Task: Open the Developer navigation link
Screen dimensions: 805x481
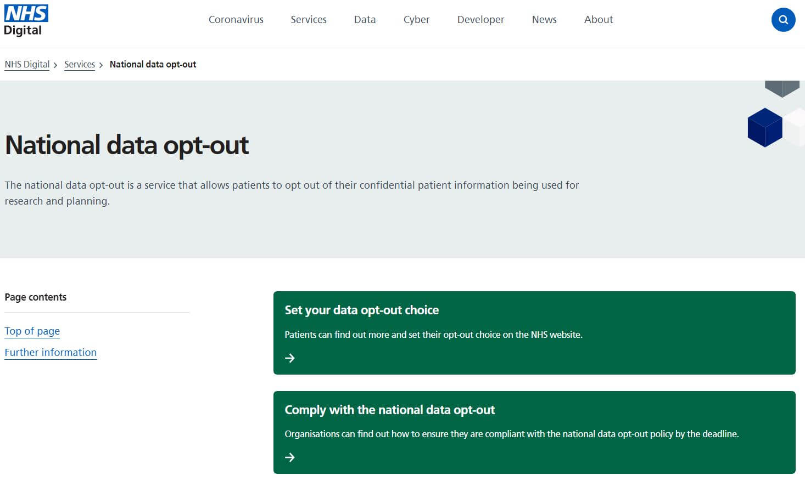Action: [x=480, y=20]
